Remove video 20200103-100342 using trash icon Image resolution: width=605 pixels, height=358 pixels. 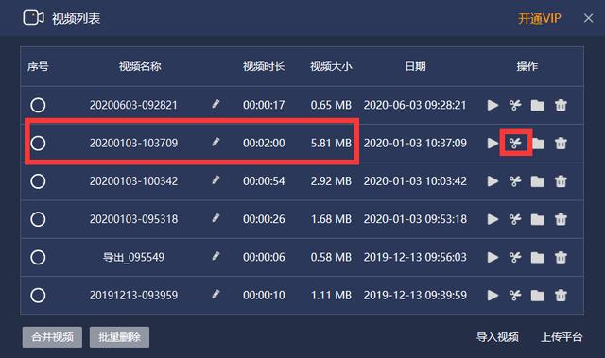click(x=561, y=181)
